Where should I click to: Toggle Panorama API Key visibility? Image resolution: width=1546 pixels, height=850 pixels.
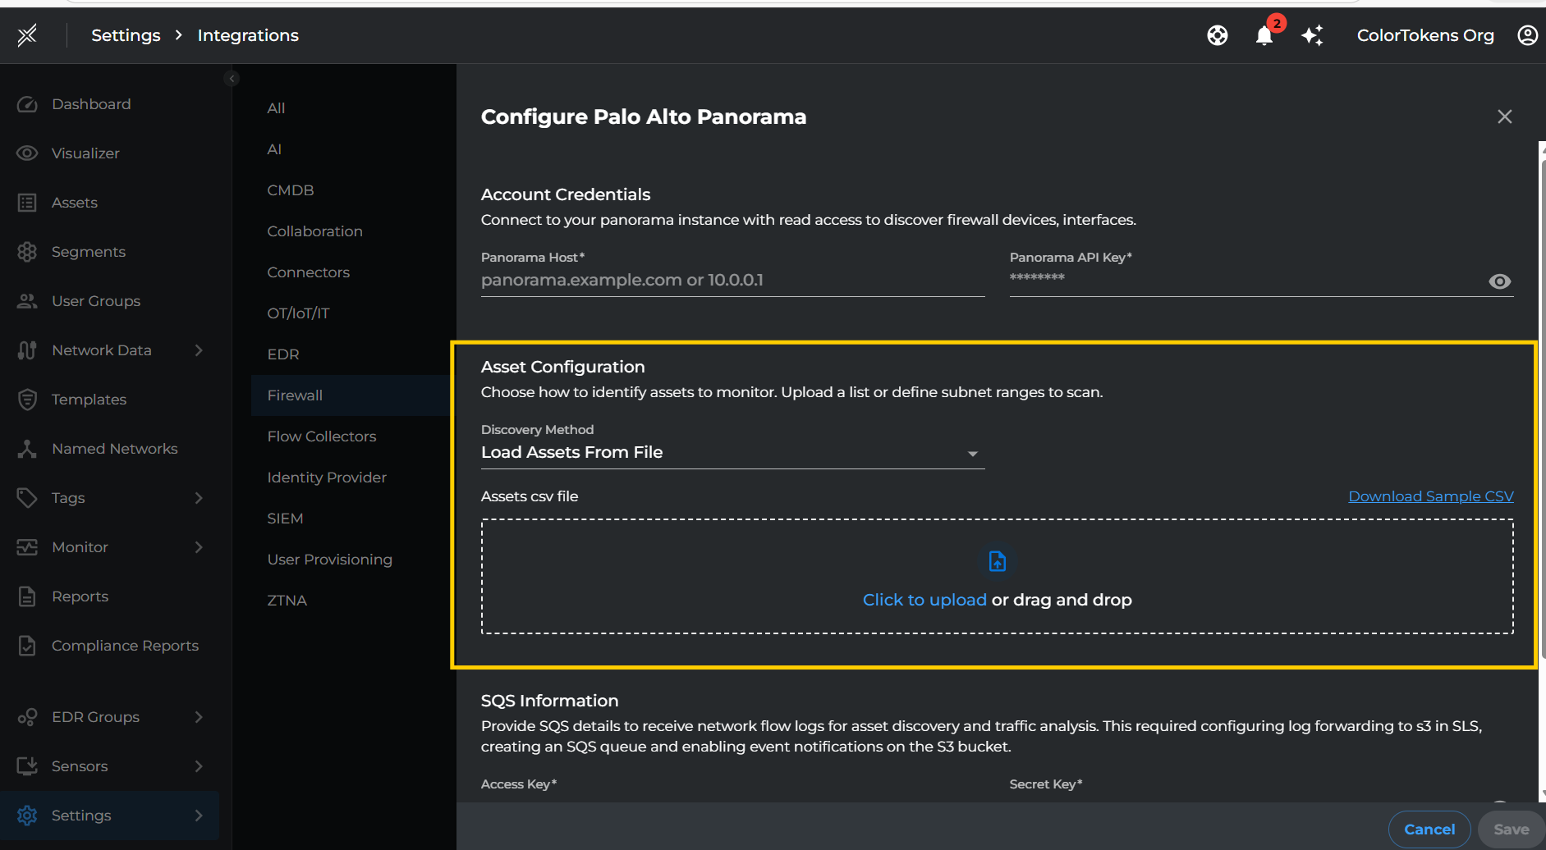[1499, 281]
